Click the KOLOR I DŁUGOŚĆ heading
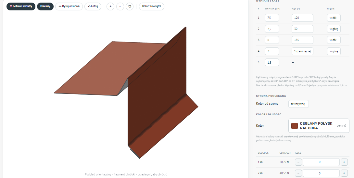Image resolution: width=354 pixels, height=178 pixels. [269, 115]
